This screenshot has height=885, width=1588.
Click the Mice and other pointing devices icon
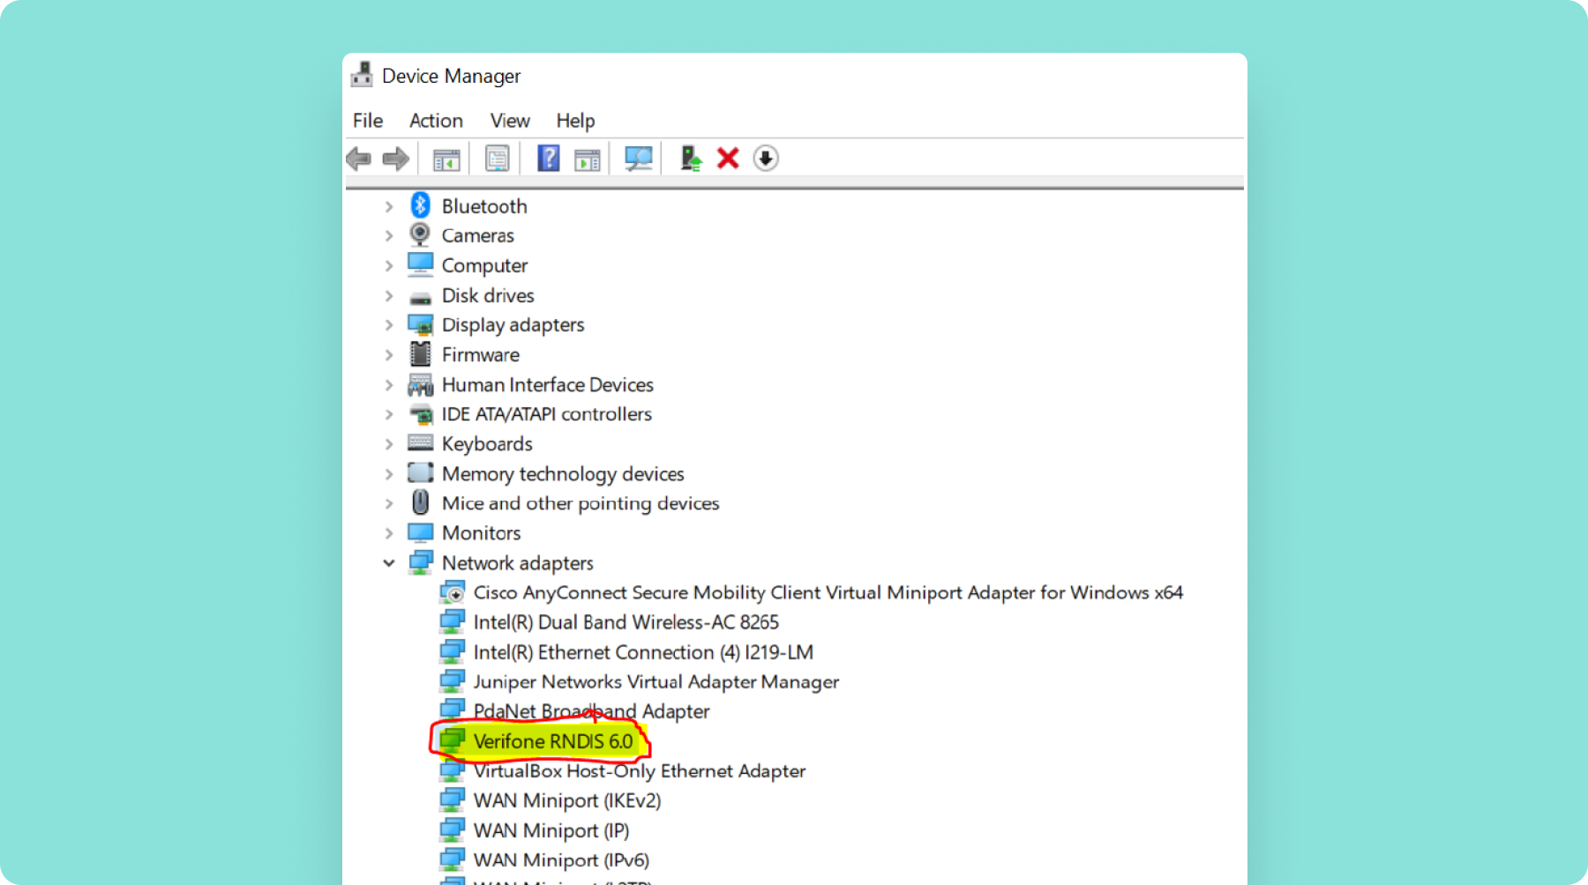421,502
